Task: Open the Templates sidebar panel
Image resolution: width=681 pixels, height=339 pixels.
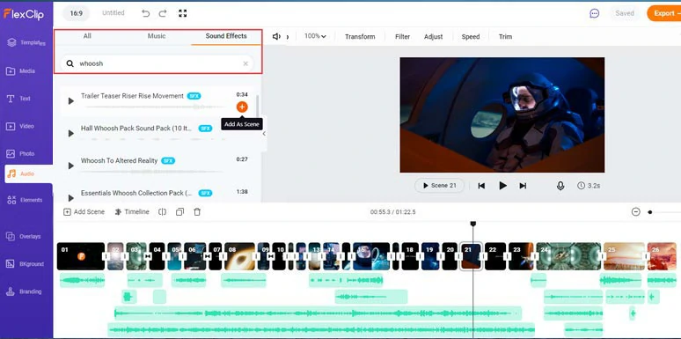Action: pos(26,42)
